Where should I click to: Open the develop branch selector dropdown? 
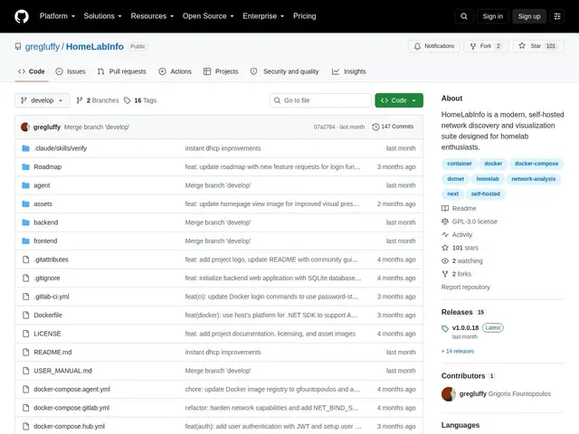[43, 100]
